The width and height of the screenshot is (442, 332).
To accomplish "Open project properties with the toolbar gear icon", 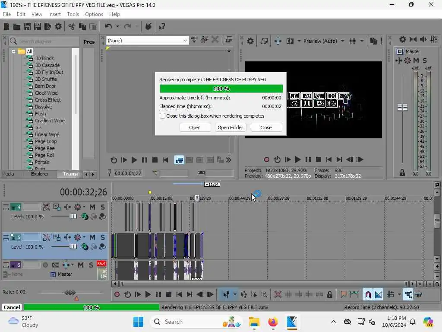I will coord(58,26).
